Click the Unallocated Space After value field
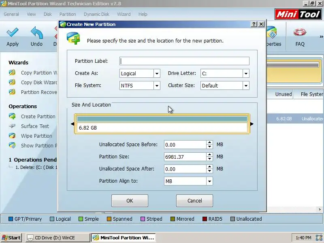Image resolution: width=324 pixels, height=243 pixels. tap(185, 169)
